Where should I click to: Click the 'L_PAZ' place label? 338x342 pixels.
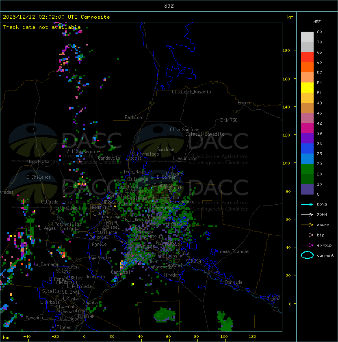[x=274, y=299]
